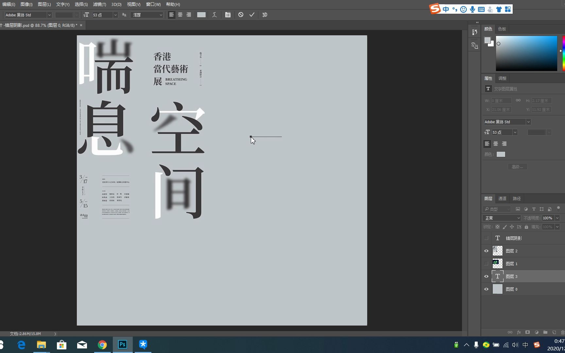The width and height of the screenshot is (565, 353).
Task: Open the text color swatch
Action: tap(201, 15)
